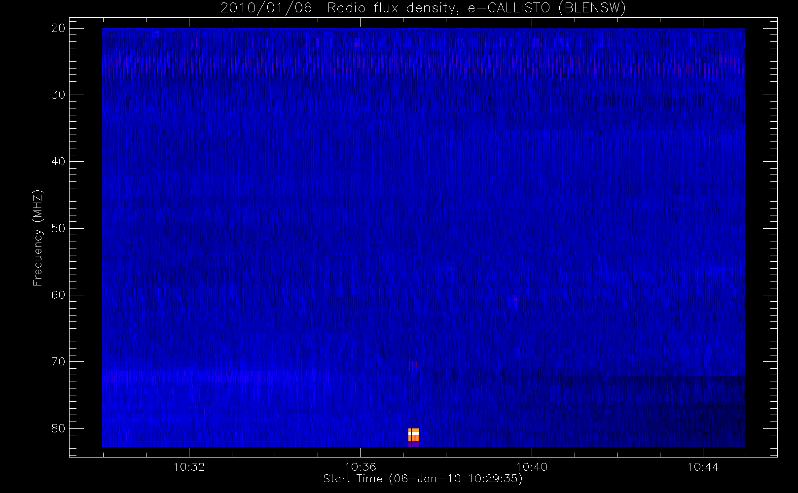The image size is (798, 493).
Task: Click the 10:40 time tick label
Action: click(x=532, y=467)
